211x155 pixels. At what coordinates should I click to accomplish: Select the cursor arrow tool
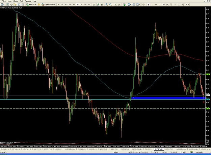tap(148, 5)
